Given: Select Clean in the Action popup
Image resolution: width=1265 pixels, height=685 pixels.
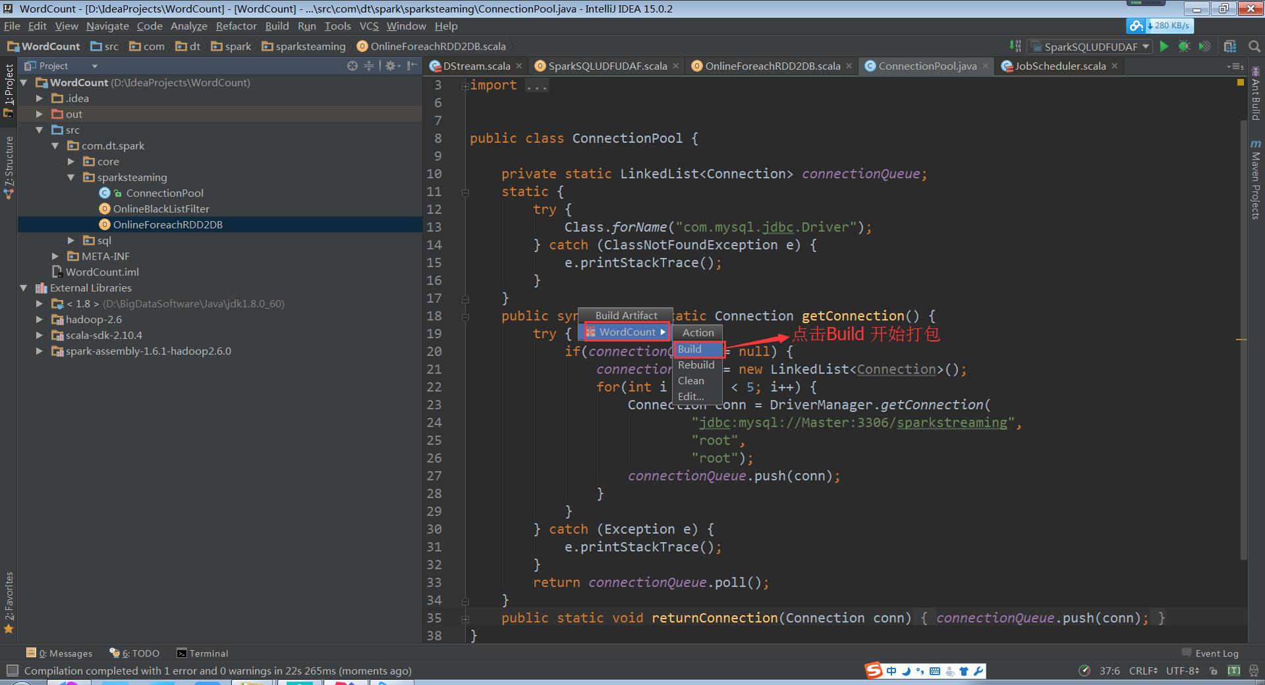Looking at the screenshot, I should tap(698, 380).
